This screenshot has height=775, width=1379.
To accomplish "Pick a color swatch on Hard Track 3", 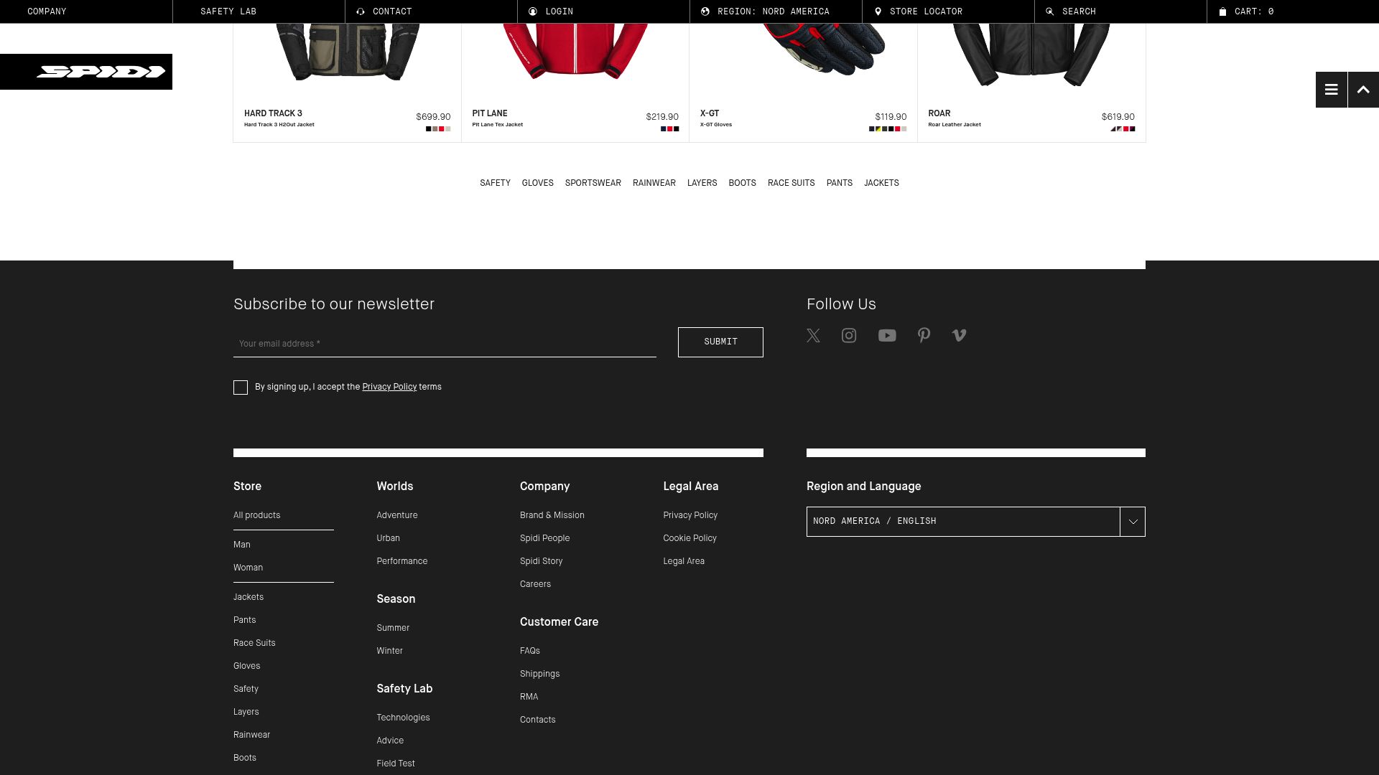I will click(x=438, y=129).
